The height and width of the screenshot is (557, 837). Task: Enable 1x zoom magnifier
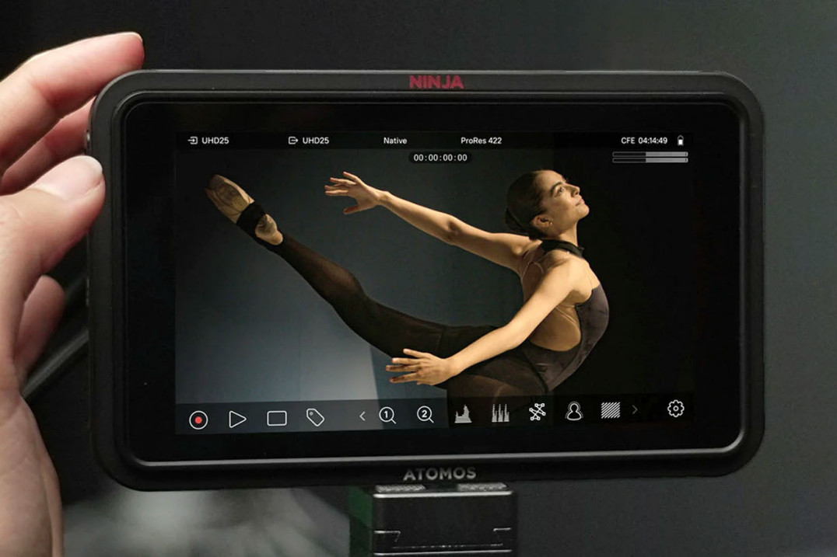(387, 416)
